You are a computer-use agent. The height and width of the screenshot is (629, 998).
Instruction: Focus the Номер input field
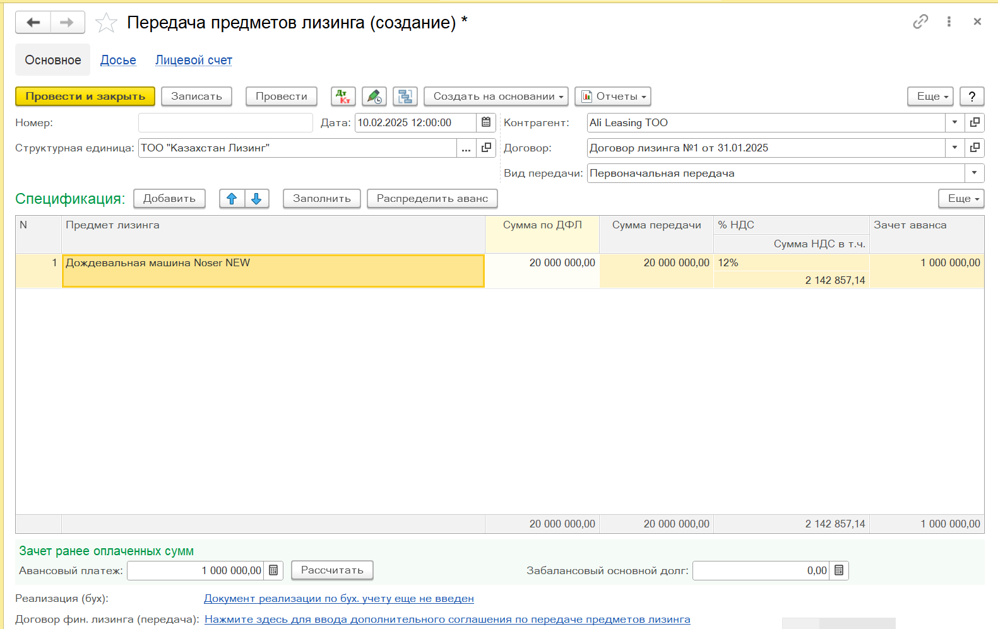225,122
